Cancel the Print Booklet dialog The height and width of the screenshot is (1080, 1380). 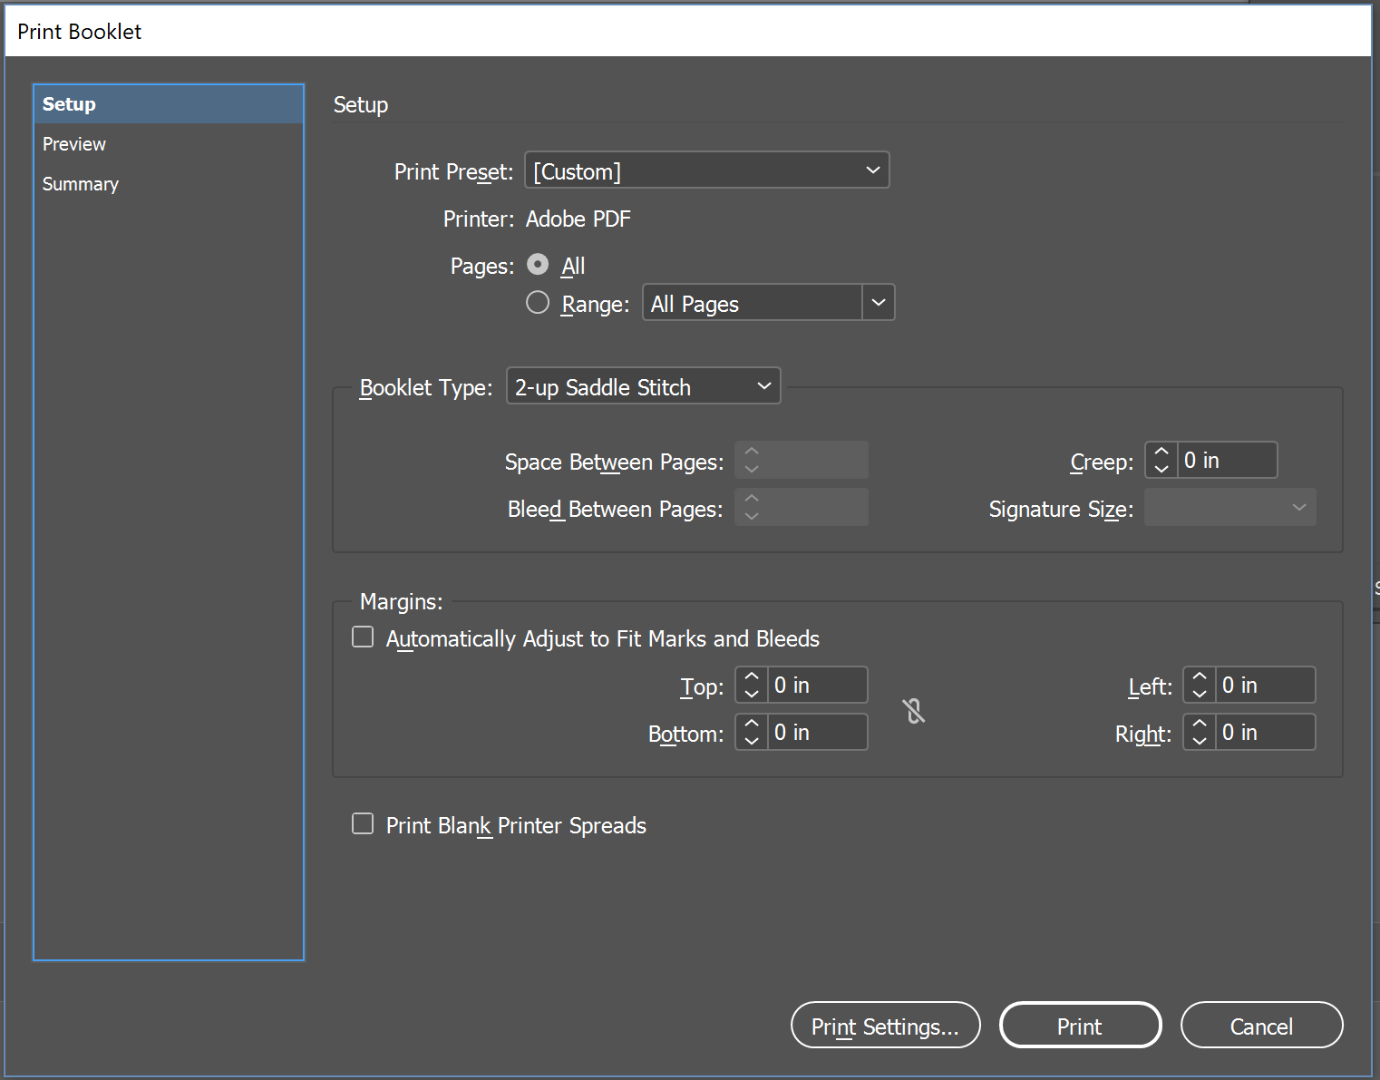click(1261, 1026)
